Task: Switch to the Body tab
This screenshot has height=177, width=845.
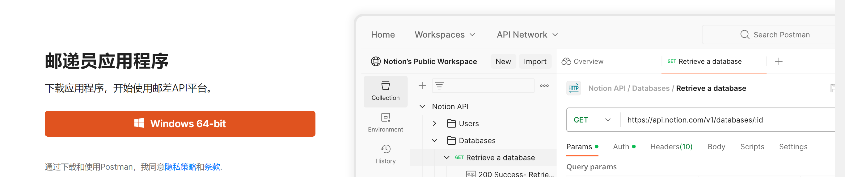Action: click(x=716, y=147)
